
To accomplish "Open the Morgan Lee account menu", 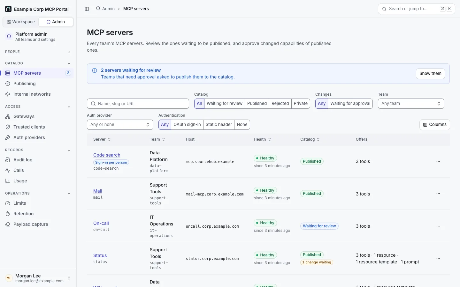I will point(38,278).
